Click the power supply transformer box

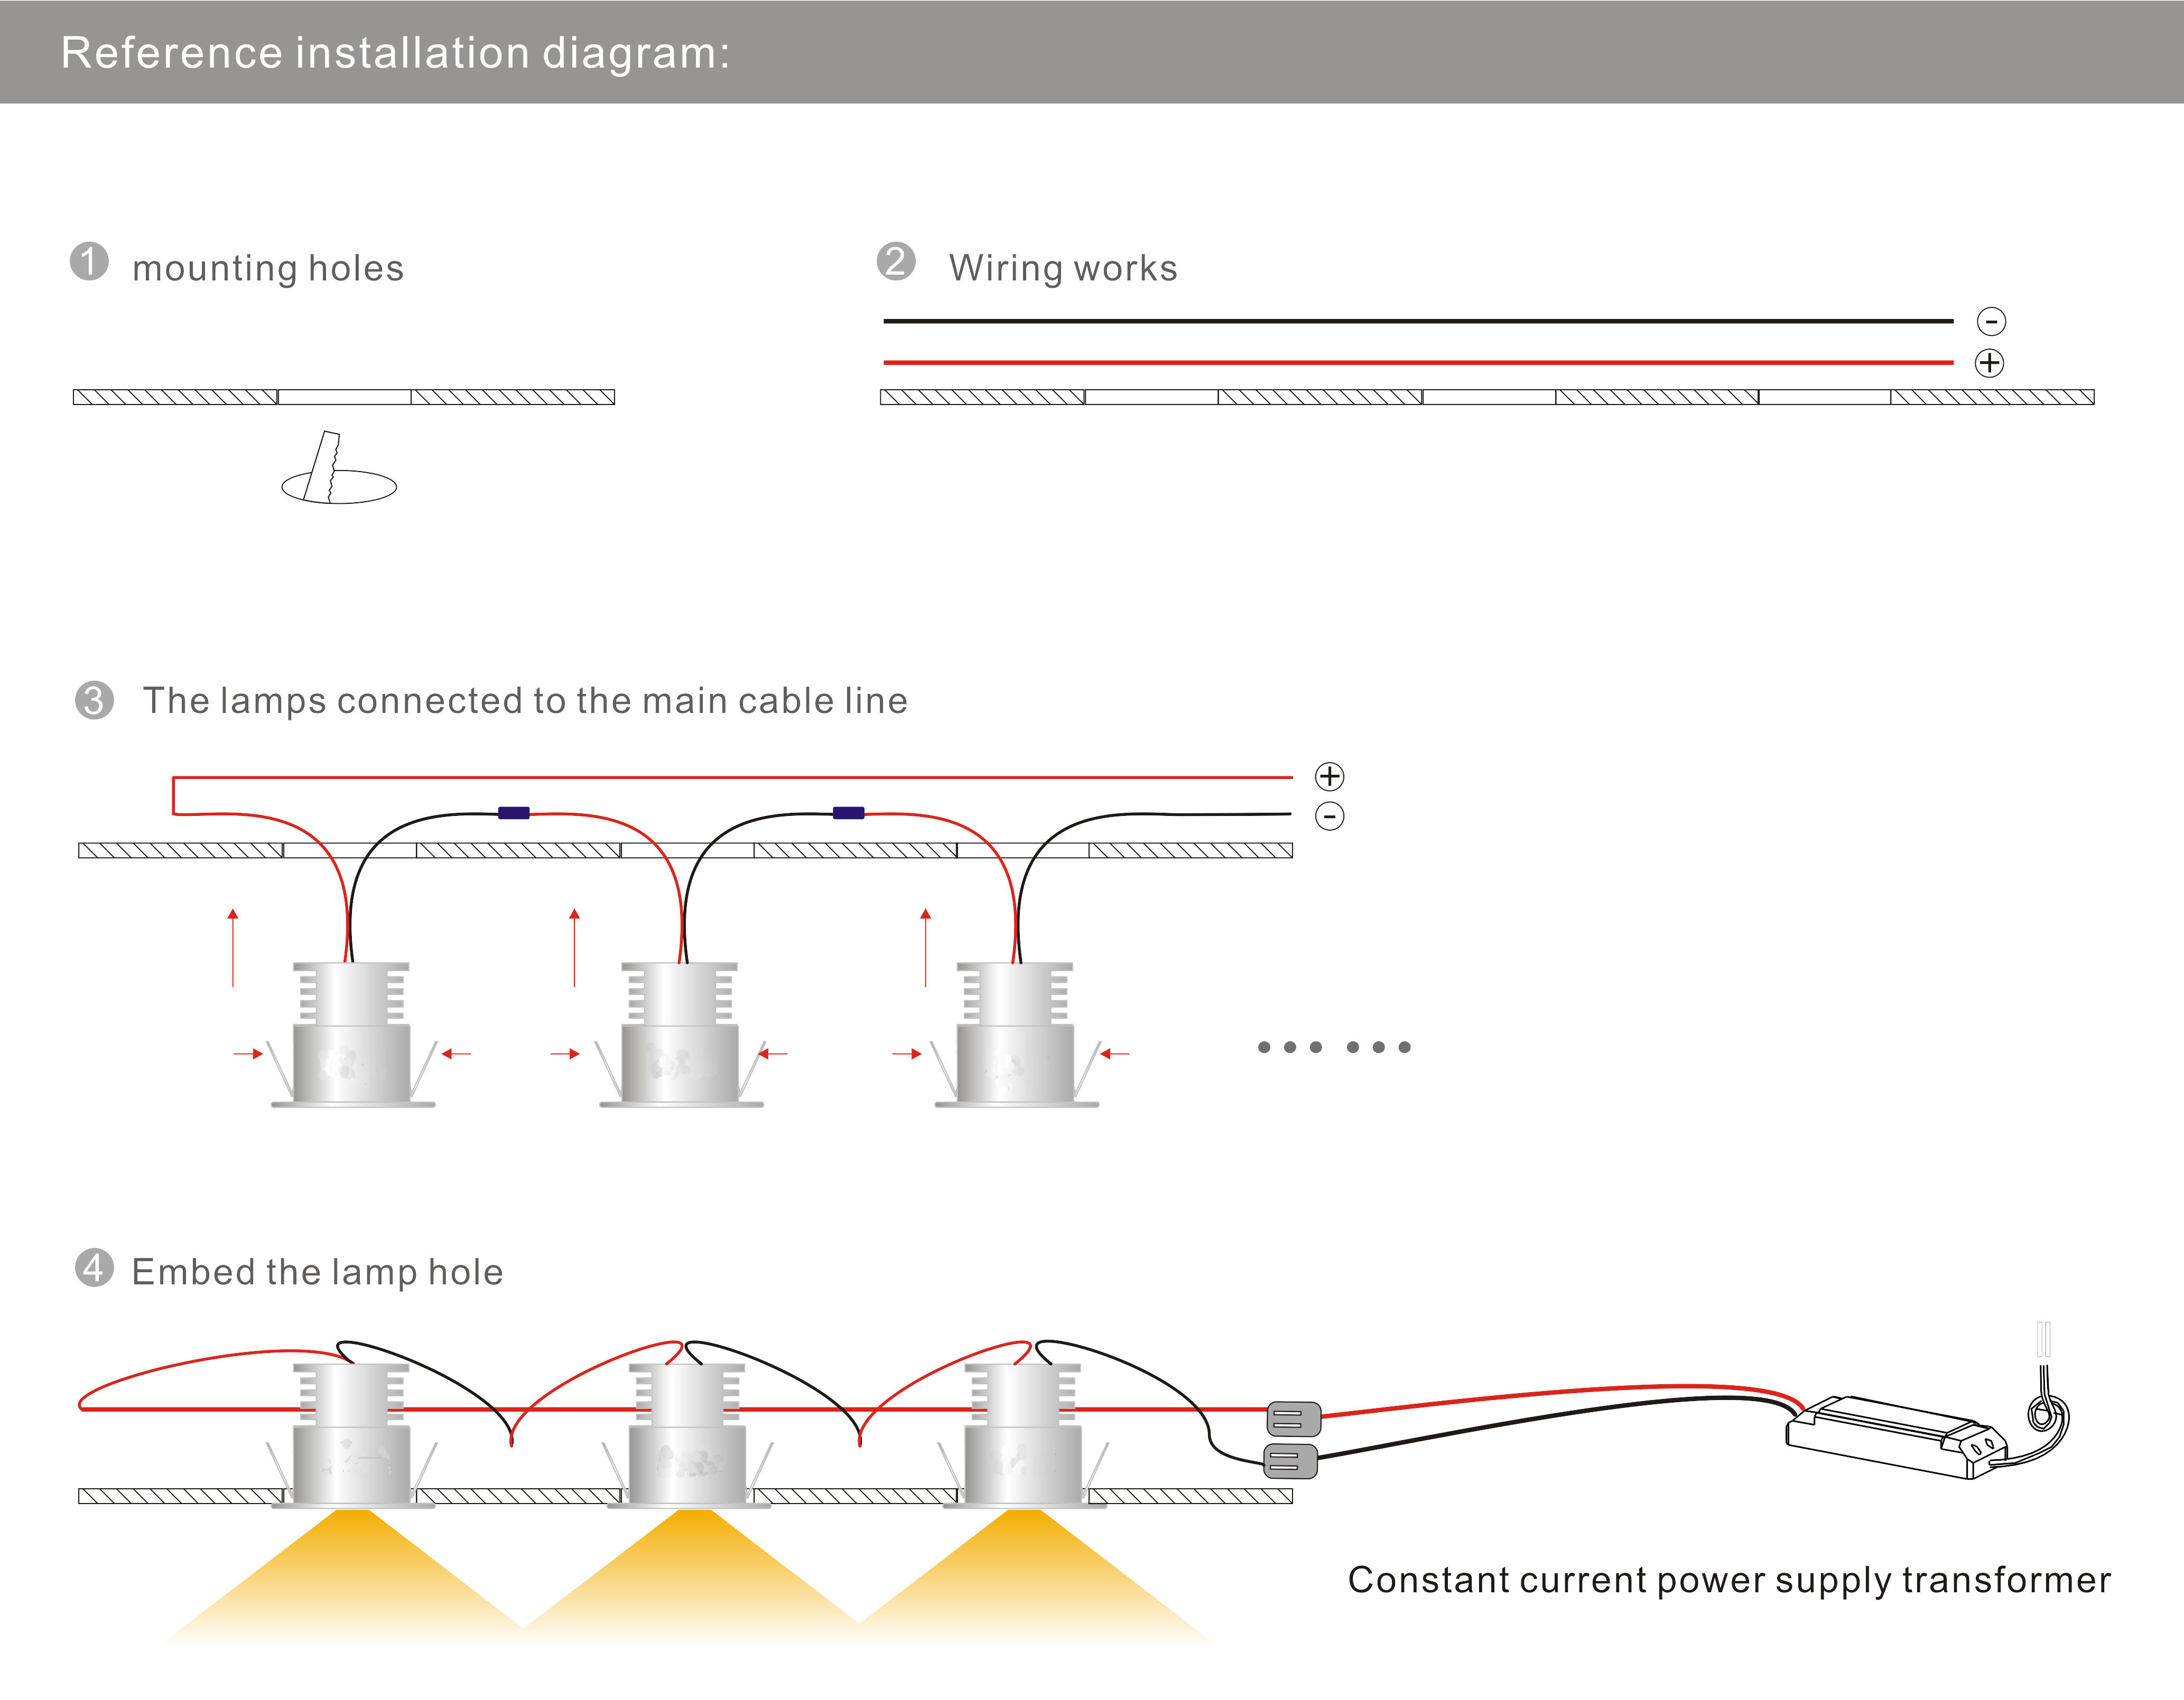pyautogui.click(x=1896, y=1438)
